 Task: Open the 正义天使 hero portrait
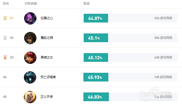pos(30,97)
